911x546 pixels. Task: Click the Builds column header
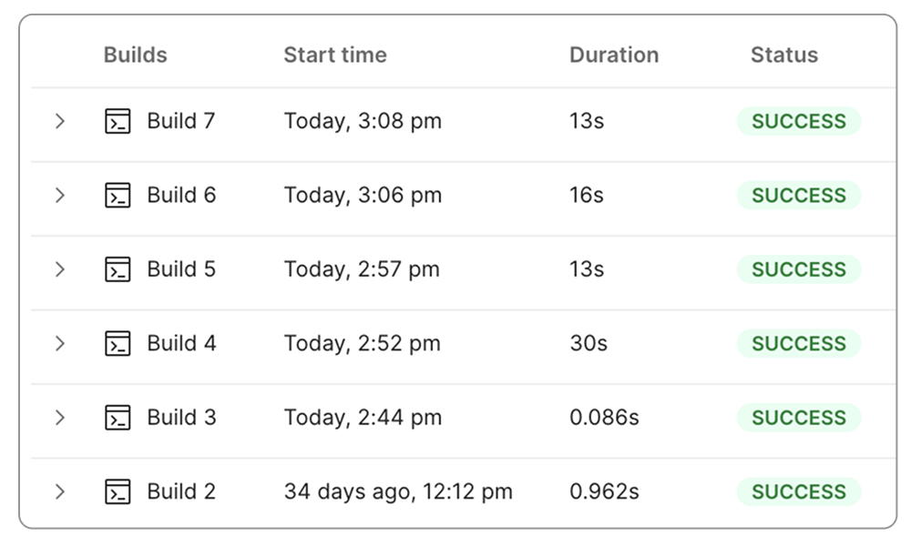[135, 55]
